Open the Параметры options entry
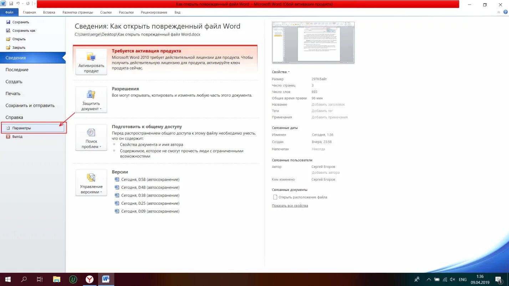 [x=33, y=128]
